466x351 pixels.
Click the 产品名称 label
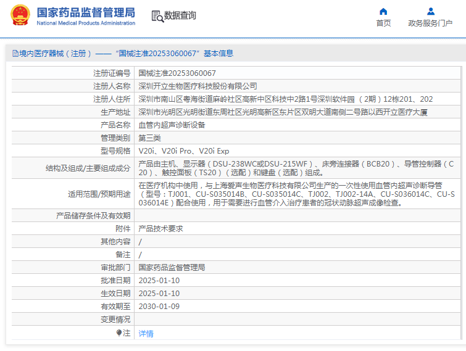point(115,125)
